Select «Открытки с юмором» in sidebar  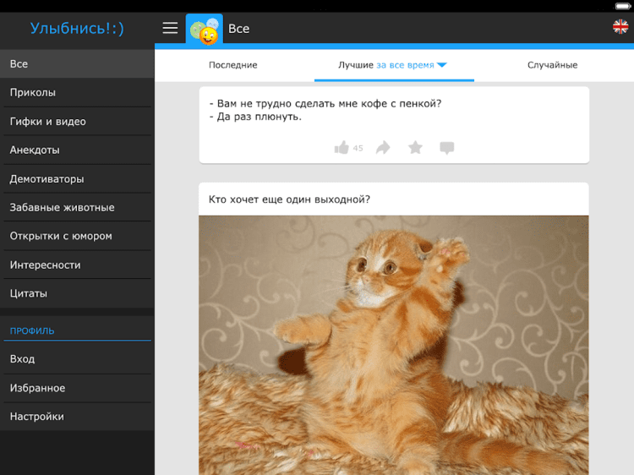coord(61,237)
